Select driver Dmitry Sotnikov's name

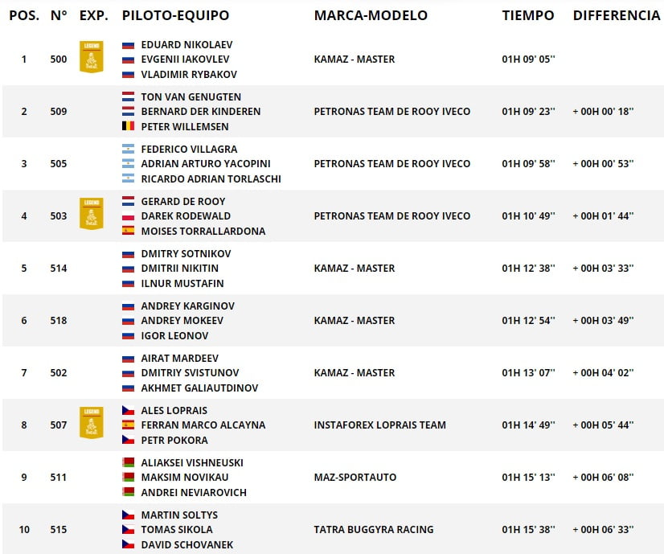[x=186, y=254]
